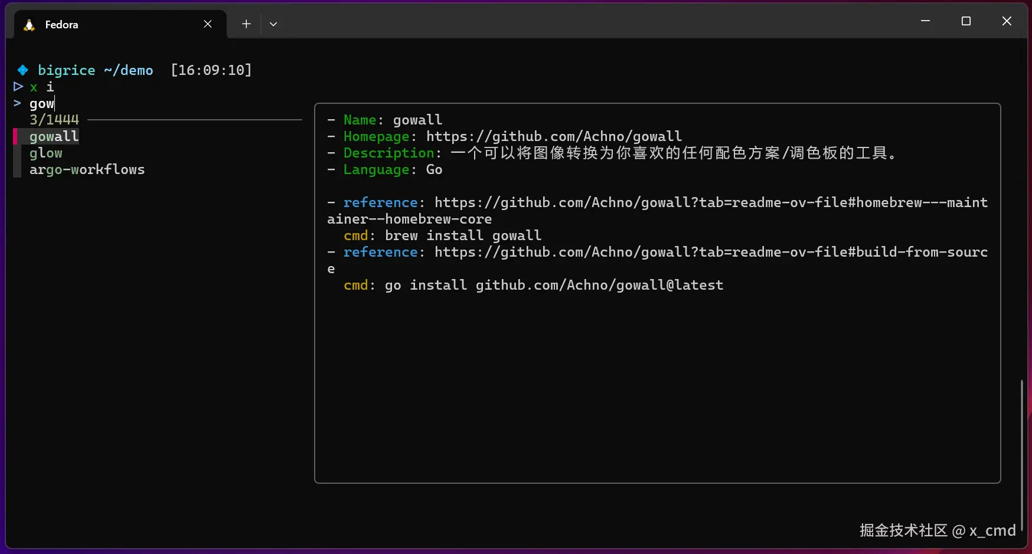
Task: Click the blue diamond prompt icon
Action: click(x=22, y=70)
